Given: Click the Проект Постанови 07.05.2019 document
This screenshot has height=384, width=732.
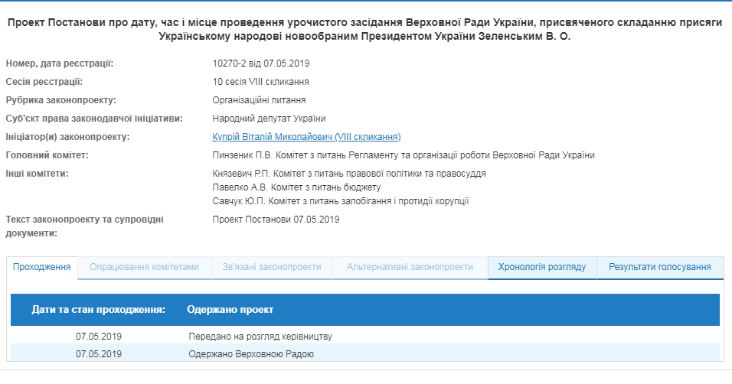Looking at the screenshot, I should coord(276,220).
